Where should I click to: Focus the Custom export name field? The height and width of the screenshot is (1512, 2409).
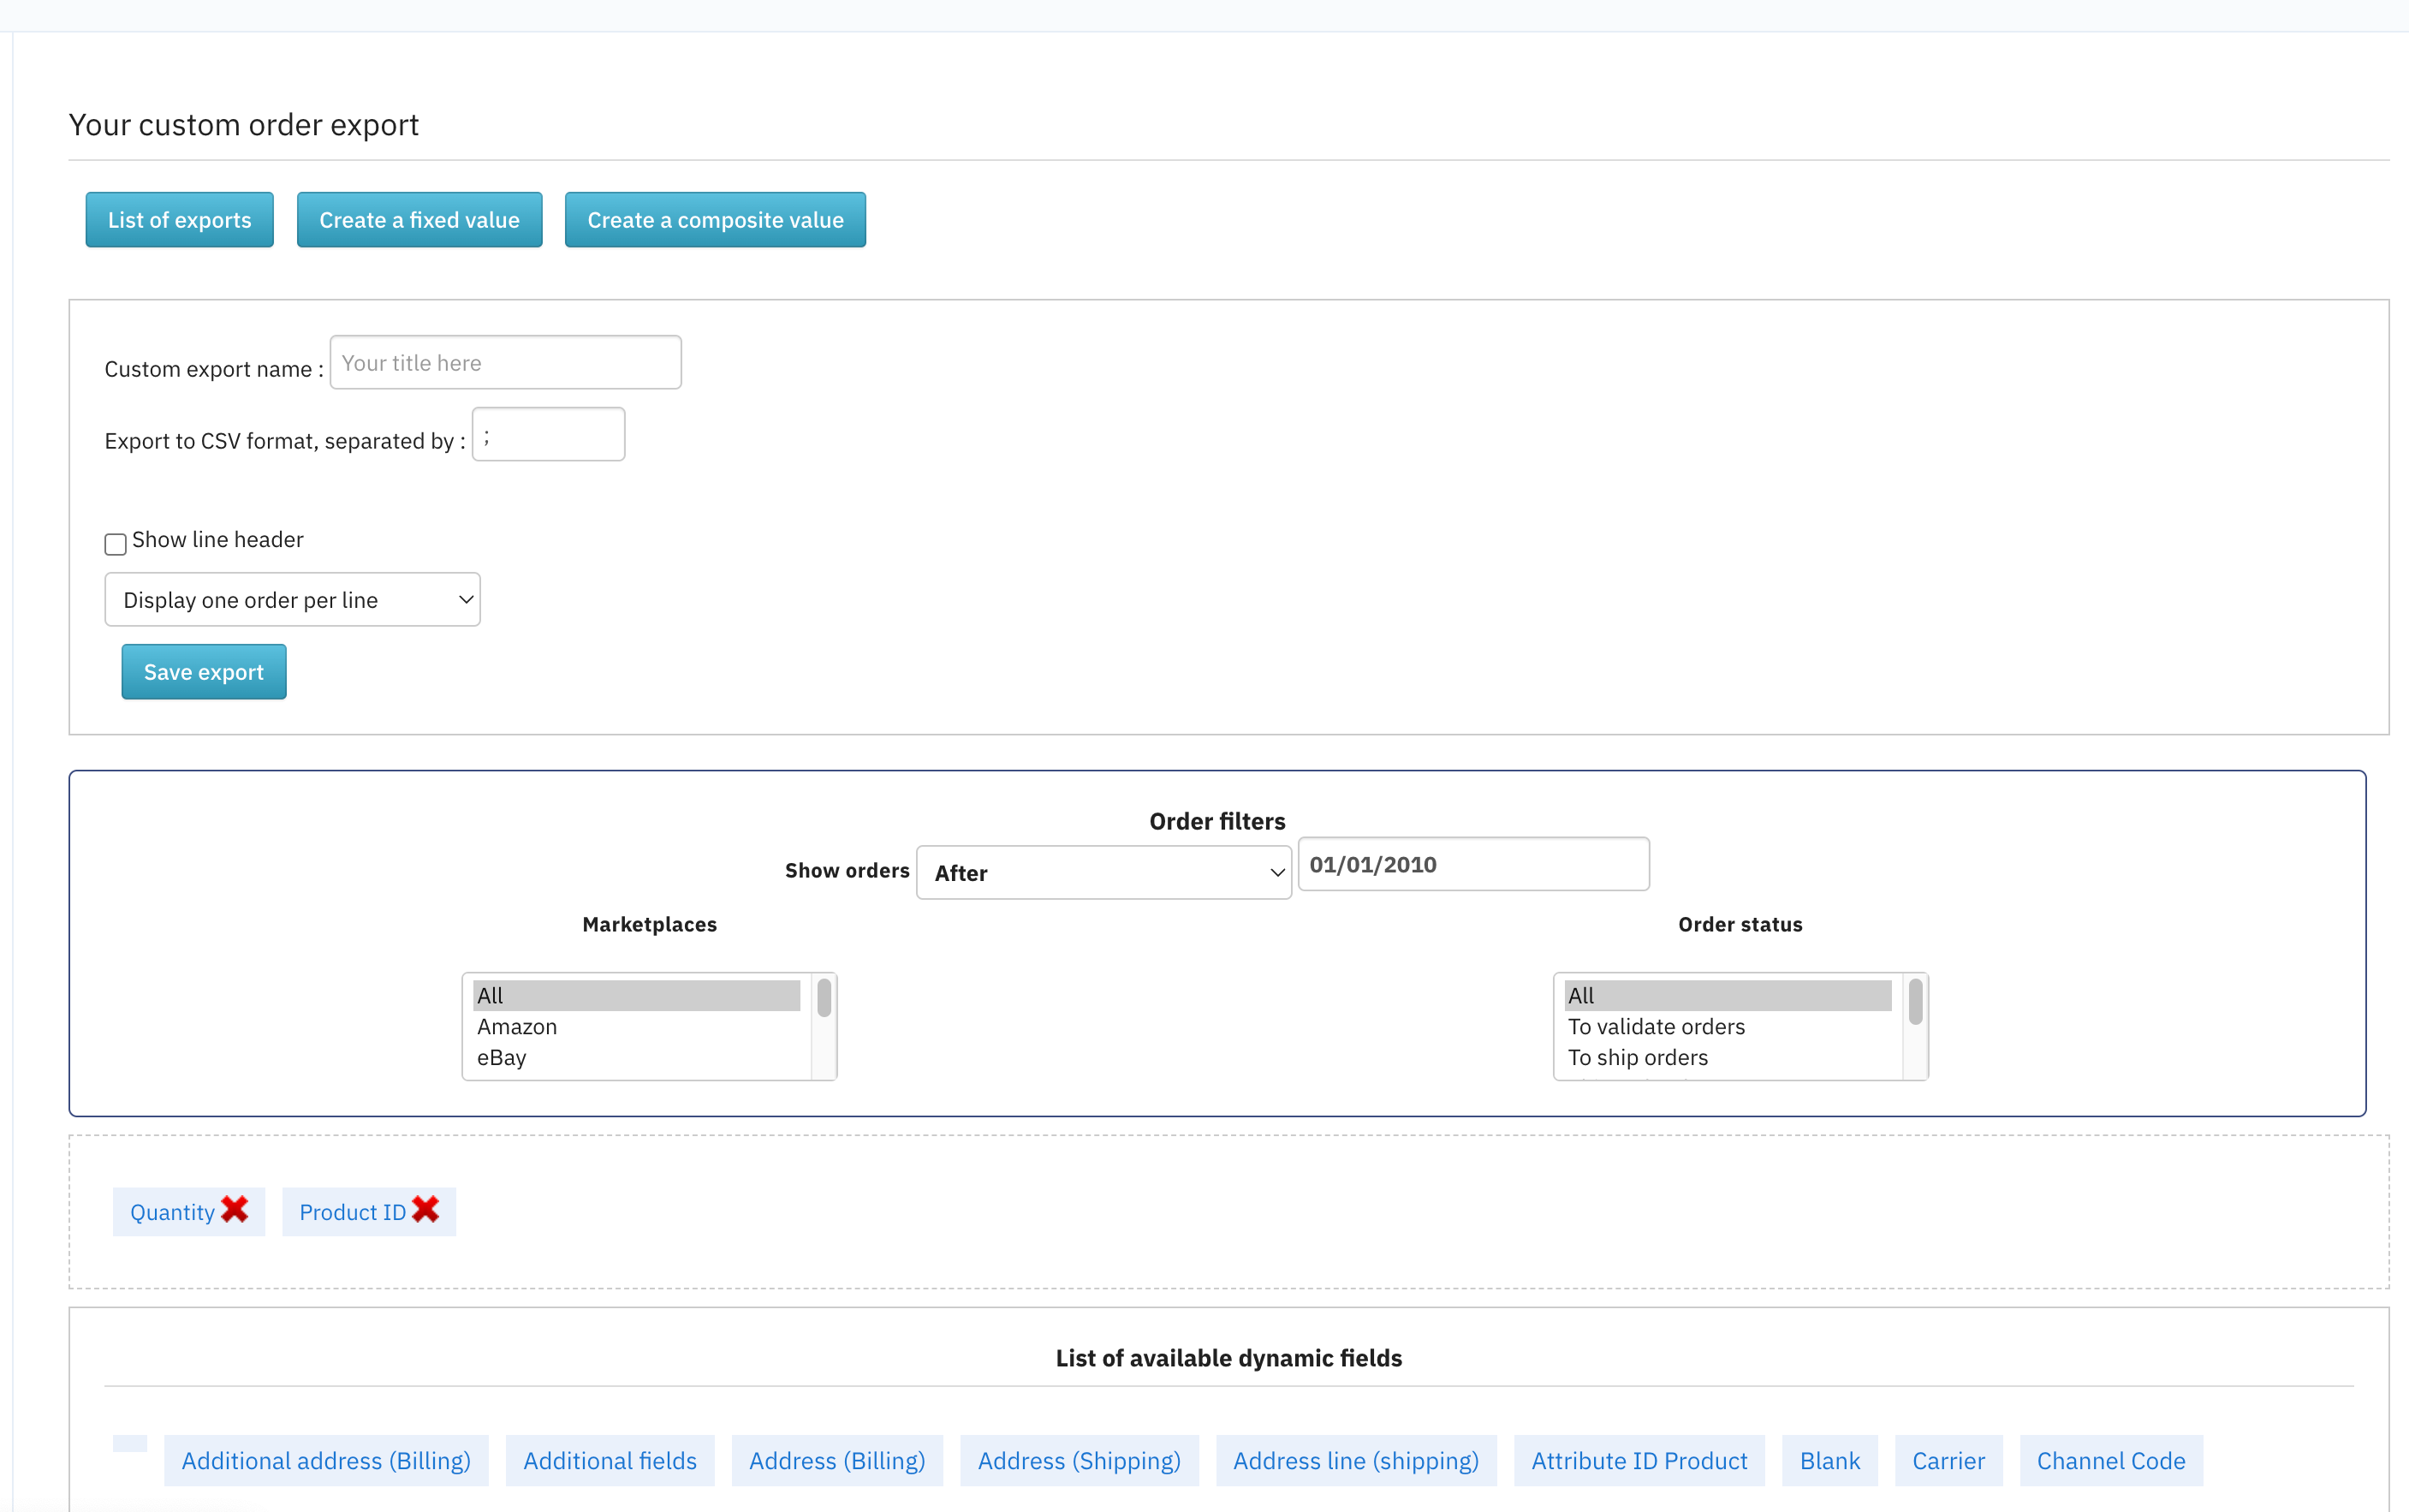click(x=506, y=363)
